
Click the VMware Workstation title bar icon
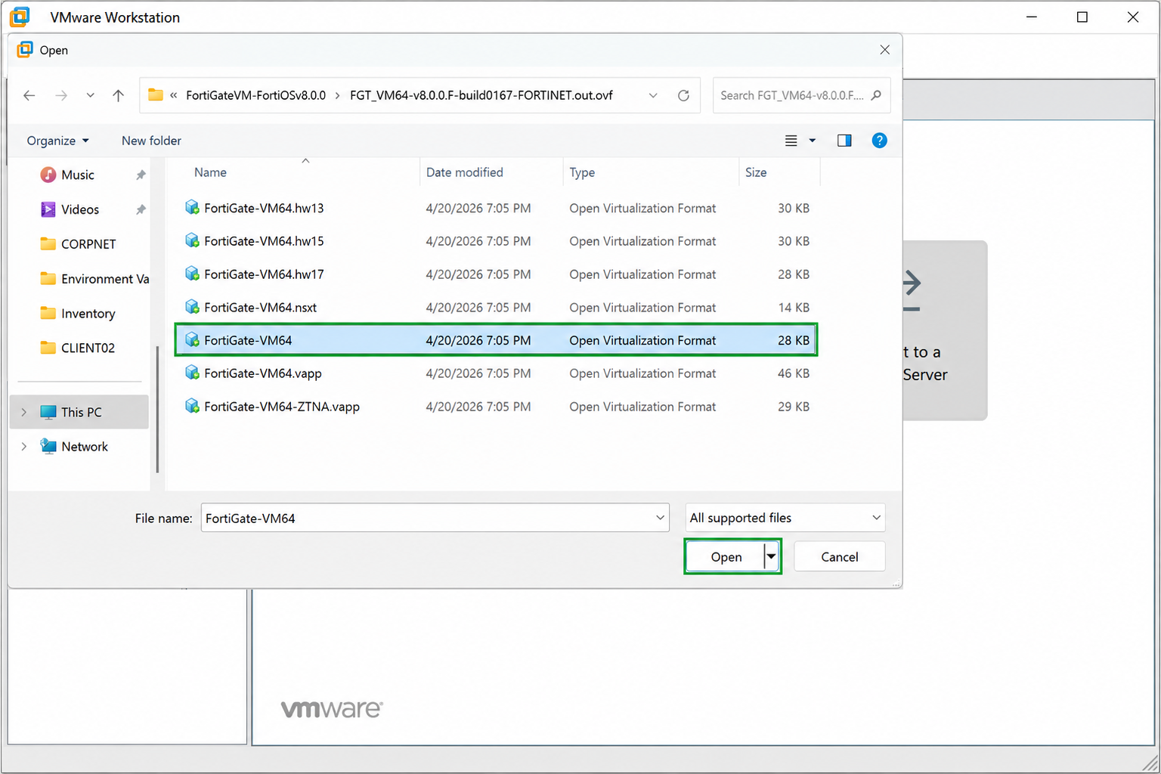pos(20,17)
